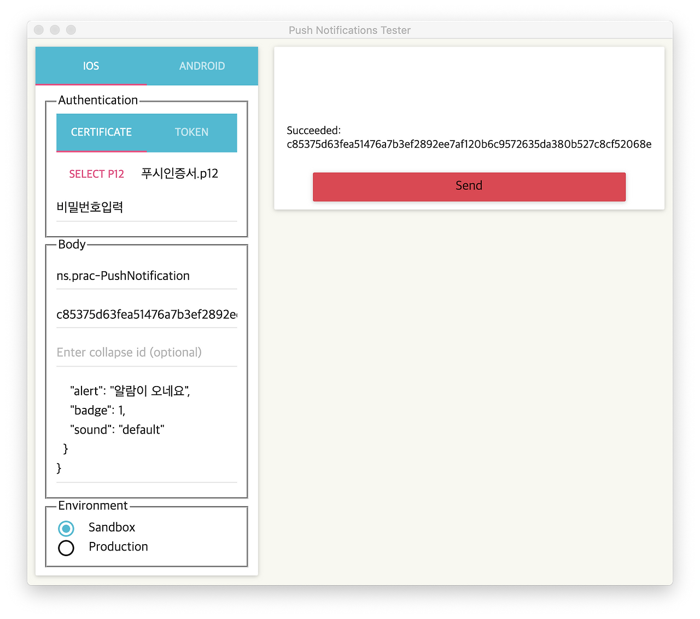The image size is (700, 619).
Task: Click the Environment section header
Action: click(x=91, y=505)
